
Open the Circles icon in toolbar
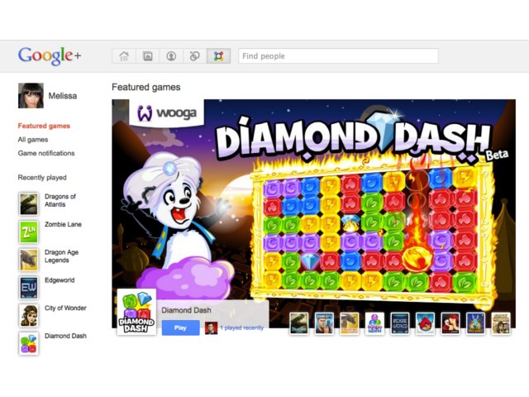click(195, 56)
